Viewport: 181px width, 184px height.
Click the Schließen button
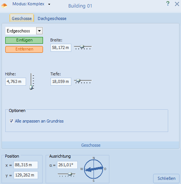tap(166, 178)
